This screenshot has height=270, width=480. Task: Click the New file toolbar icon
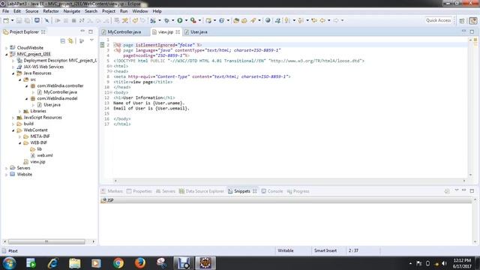point(6,20)
